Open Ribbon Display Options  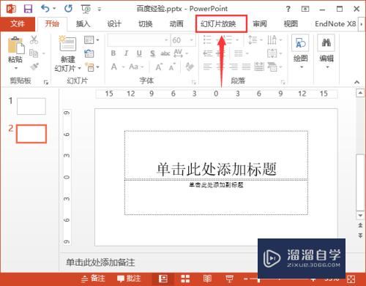[x=305, y=9]
